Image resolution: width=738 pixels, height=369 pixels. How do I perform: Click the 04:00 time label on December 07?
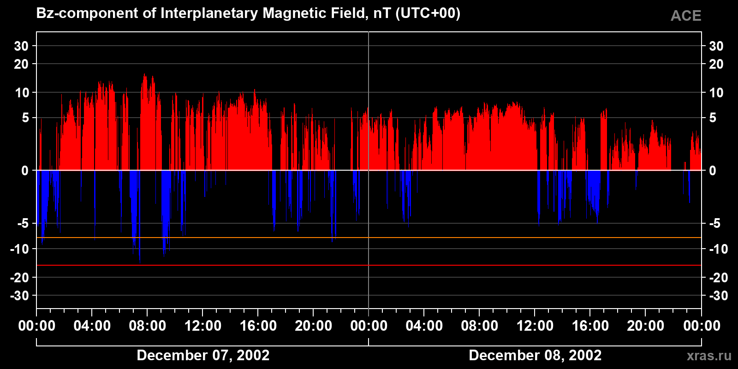click(x=92, y=326)
